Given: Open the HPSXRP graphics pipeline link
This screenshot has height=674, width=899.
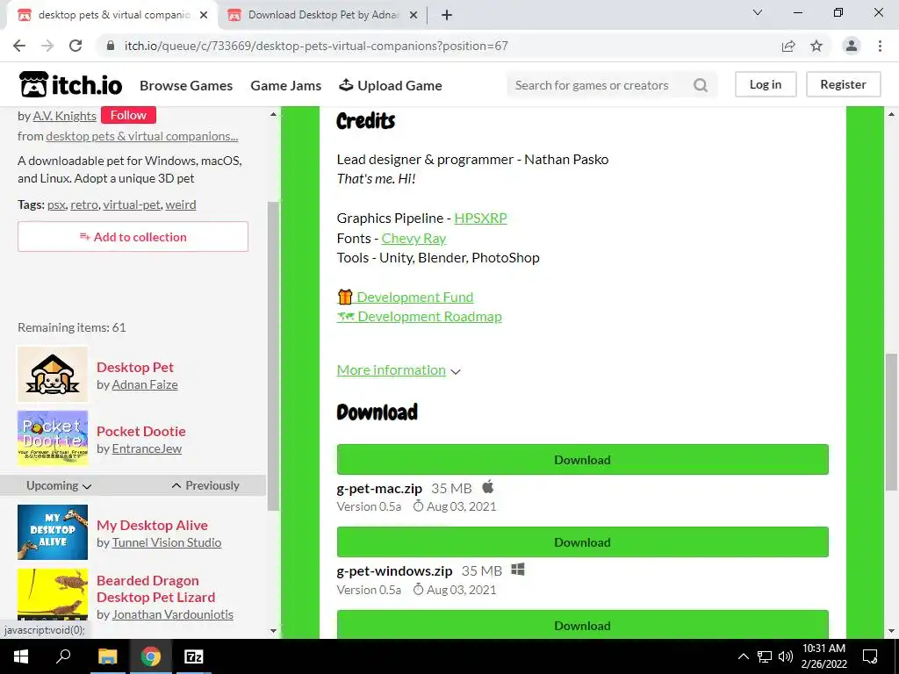Looking at the screenshot, I should pyautogui.click(x=480, y=218).
